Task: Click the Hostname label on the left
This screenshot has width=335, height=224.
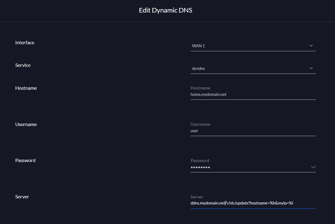Action: [26, 88]
